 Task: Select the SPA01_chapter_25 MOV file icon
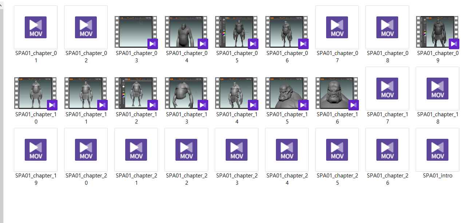337,150
